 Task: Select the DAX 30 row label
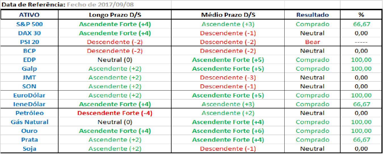29,33
